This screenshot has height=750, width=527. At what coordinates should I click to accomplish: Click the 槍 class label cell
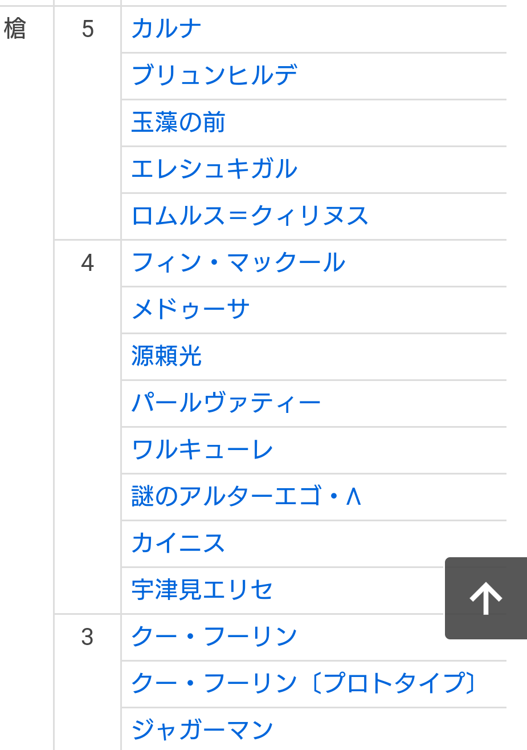15,29
